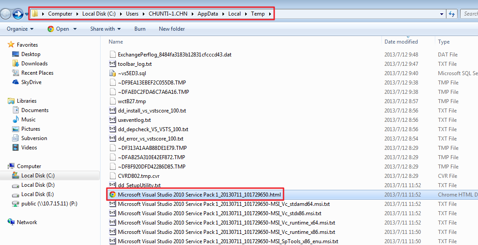Select the Computer breadcrumb segment
This screenshot has height=245, width=478.
[x=60, y=14]
